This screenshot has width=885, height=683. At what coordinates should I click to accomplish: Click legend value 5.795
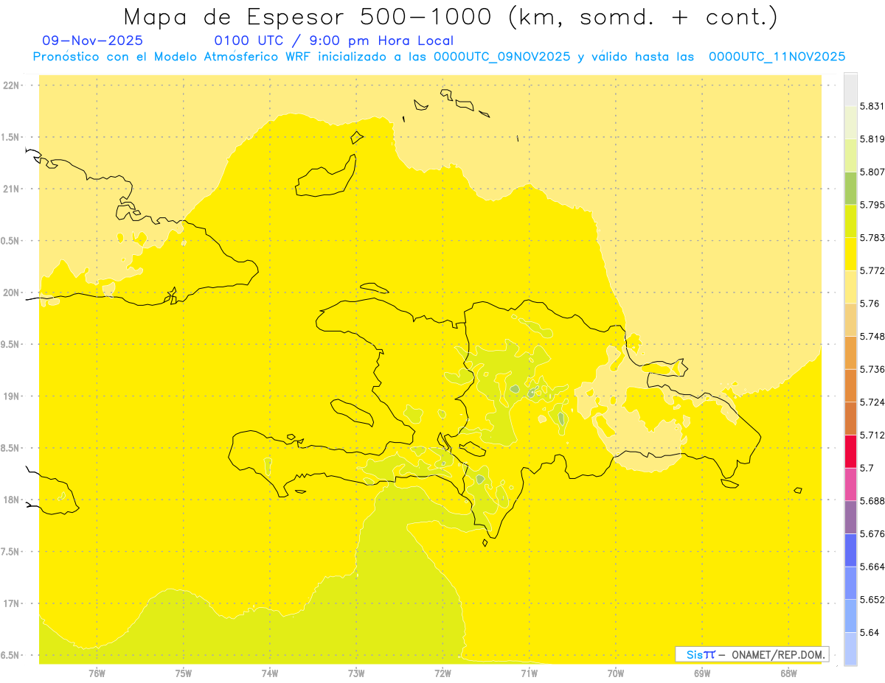872,205
